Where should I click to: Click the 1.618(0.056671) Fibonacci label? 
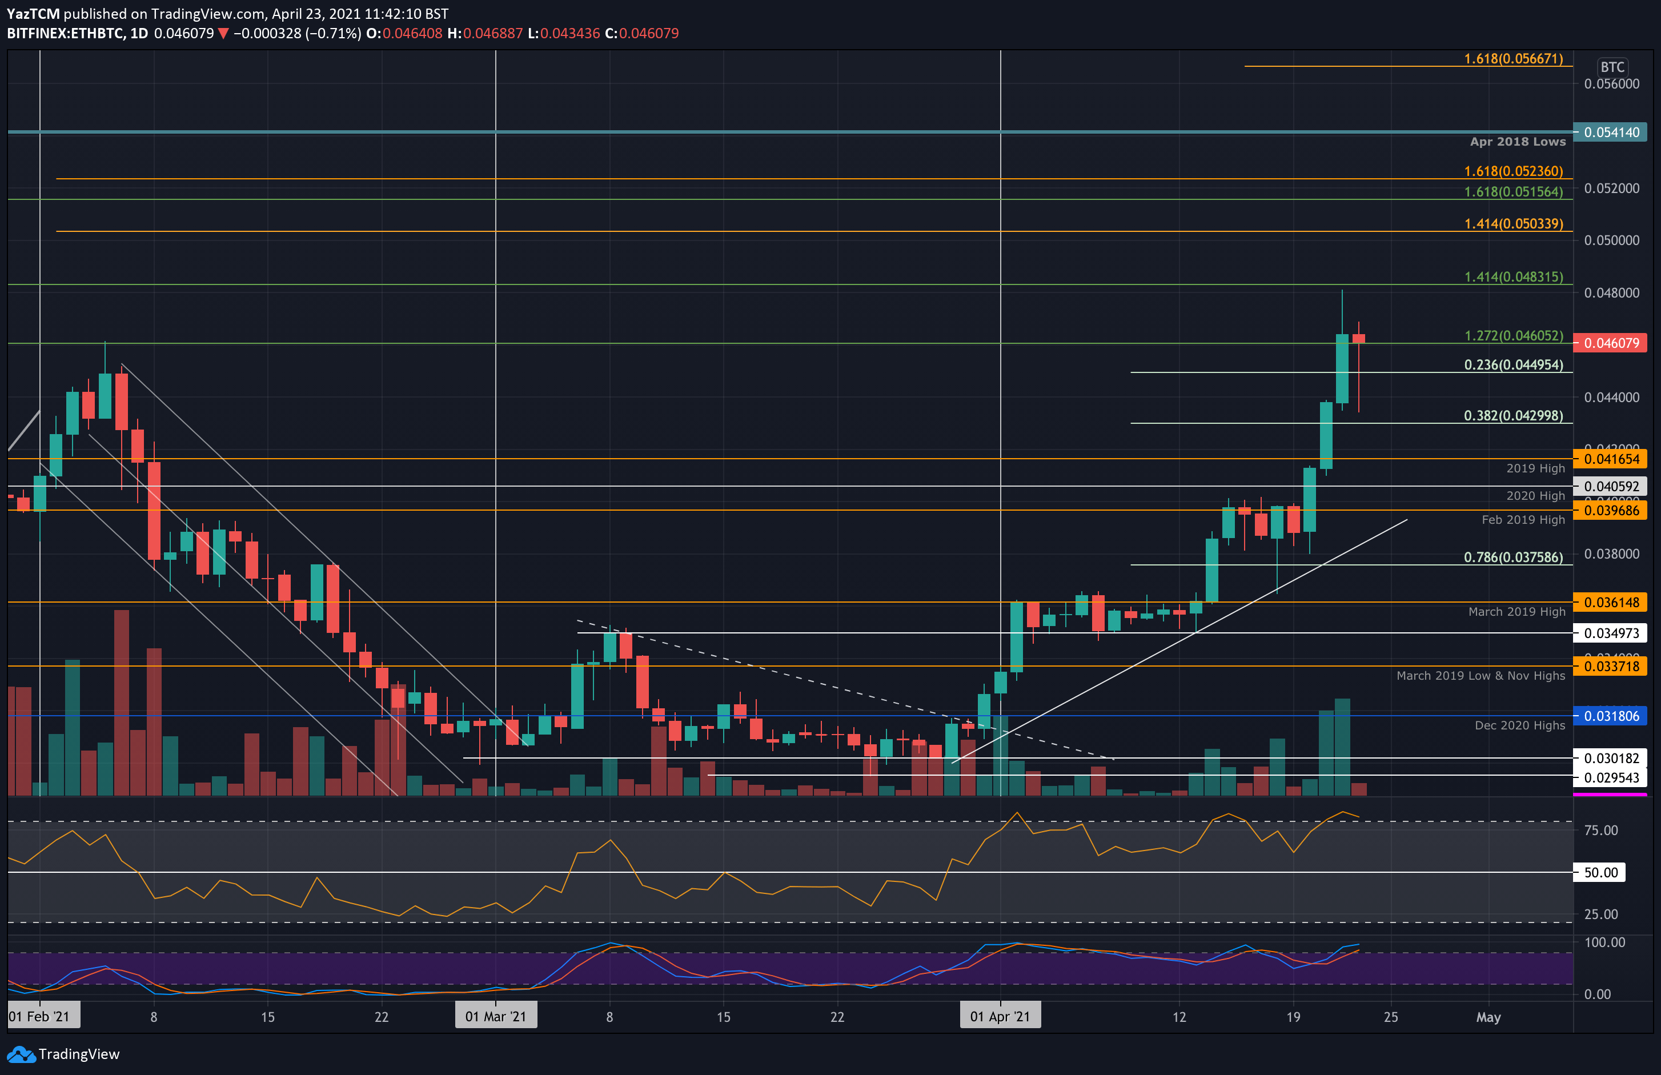coord(1513,59)
